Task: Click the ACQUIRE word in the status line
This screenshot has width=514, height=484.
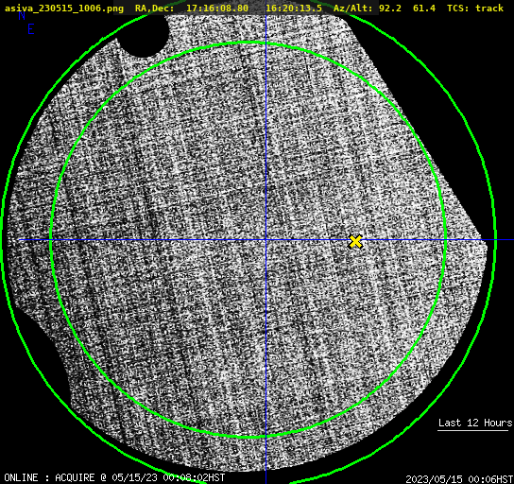Action: (75, 477)
